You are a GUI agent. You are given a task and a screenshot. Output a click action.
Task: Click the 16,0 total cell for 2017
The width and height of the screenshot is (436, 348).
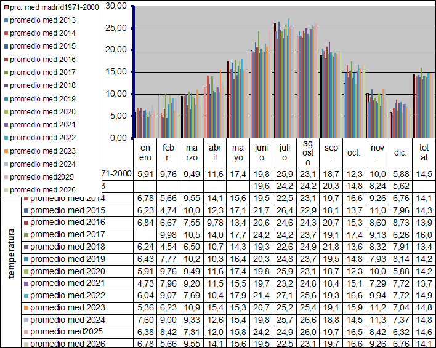click(x=423, y=234)
